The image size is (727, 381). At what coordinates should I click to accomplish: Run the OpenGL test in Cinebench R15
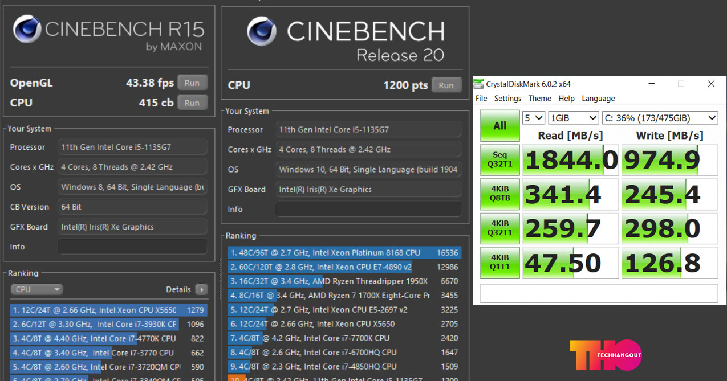click(192, 83)
